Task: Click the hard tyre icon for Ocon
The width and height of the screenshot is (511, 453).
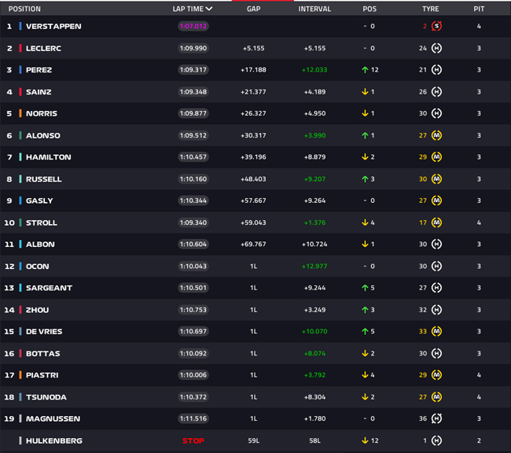Action: (436, 266)
